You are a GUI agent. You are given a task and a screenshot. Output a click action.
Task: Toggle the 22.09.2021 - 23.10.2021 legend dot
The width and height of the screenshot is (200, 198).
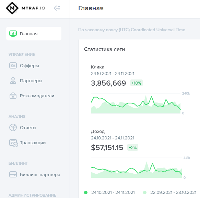[x=145, y=193]
